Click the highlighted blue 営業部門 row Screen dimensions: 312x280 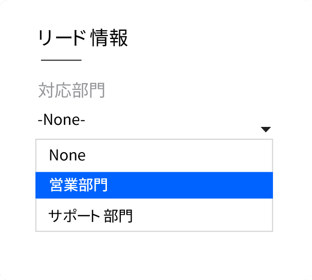[154, 185]
